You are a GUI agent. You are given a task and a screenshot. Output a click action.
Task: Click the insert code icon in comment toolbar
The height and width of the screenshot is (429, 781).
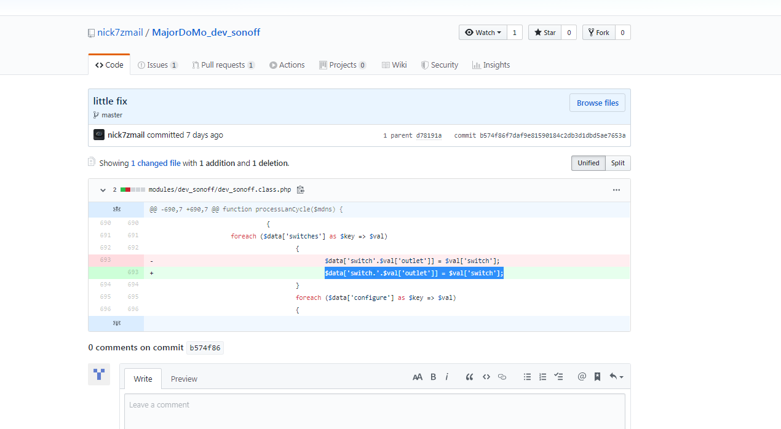click(486, 377)
